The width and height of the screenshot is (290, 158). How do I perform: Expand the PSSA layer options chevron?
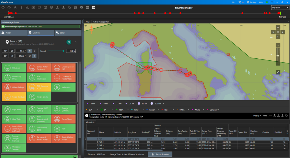coord(128,110)
